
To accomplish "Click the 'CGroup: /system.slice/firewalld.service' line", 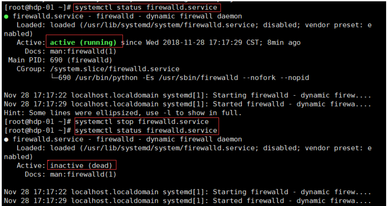I will click(x=98, y=69).
